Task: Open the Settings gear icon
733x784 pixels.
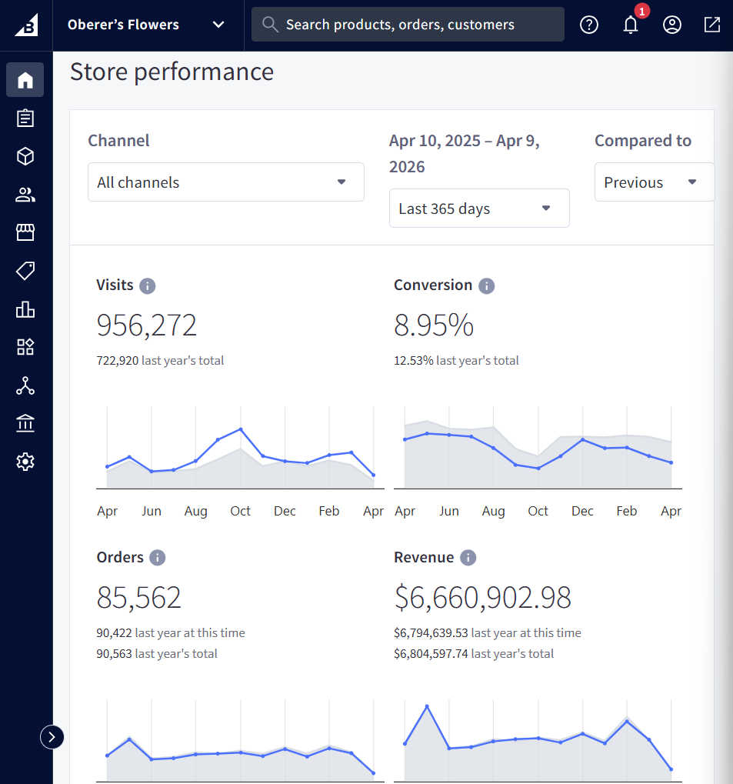Action: click(x=25, y=462)
